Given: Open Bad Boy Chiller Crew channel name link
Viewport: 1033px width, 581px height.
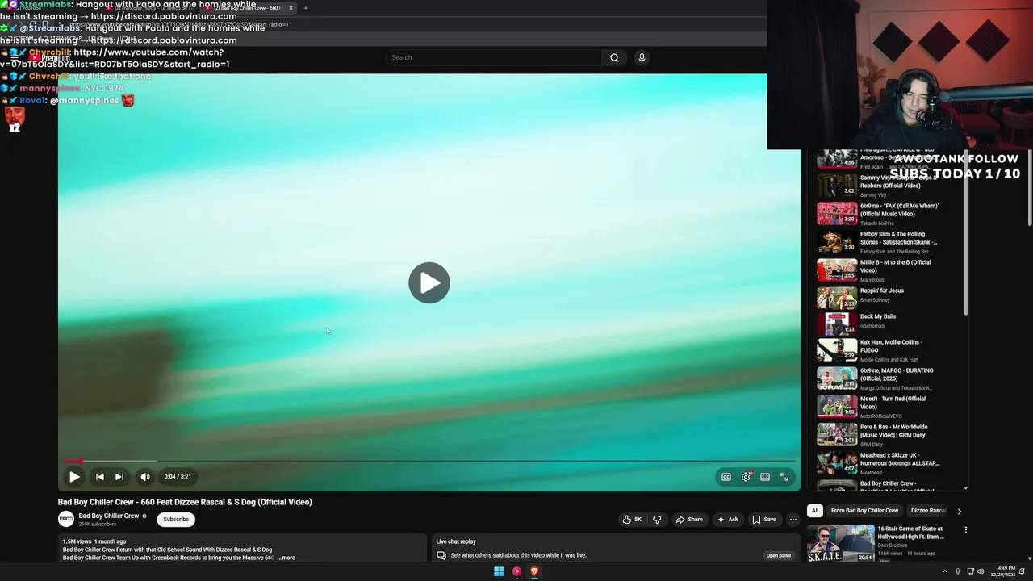Looking at the screenshot, I should [x=109, y=516].
